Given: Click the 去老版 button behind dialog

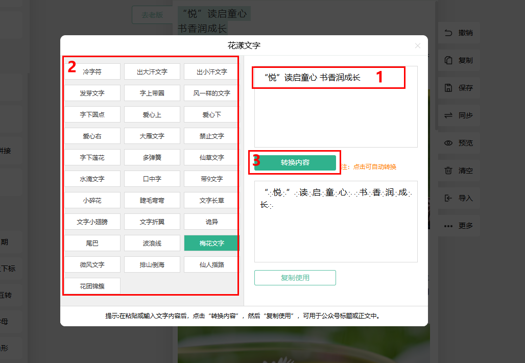Looking at the screenshot, I should (x=152, y=15).
